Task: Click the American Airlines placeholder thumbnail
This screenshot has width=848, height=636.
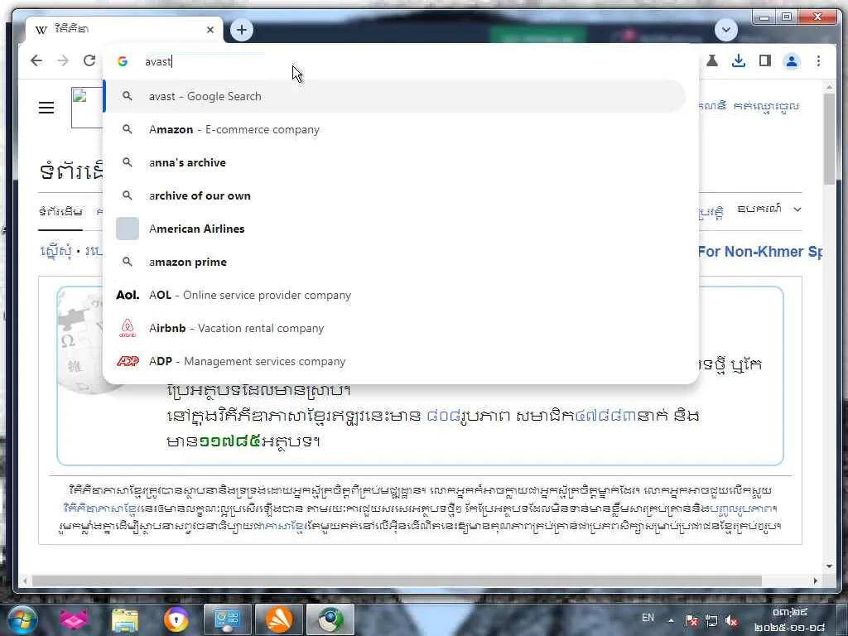Action: tap(128, 229)
